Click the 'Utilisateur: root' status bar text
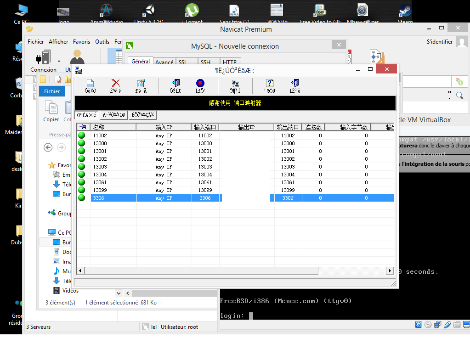Image resolution: width=470 pixels, height=355 pixels. [x=179, y=327]
